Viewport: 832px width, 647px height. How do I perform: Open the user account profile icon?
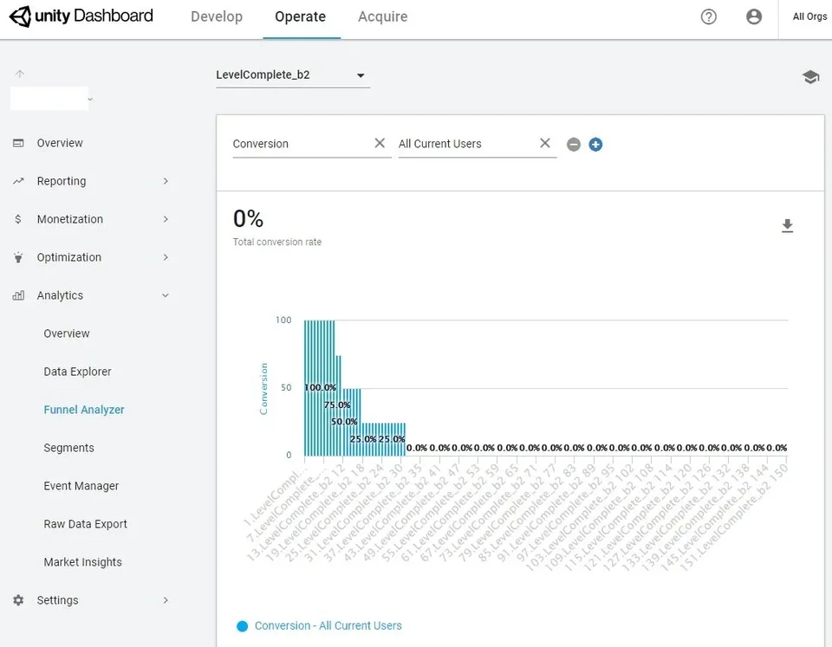pyautogui.click(x=753, y=17)
